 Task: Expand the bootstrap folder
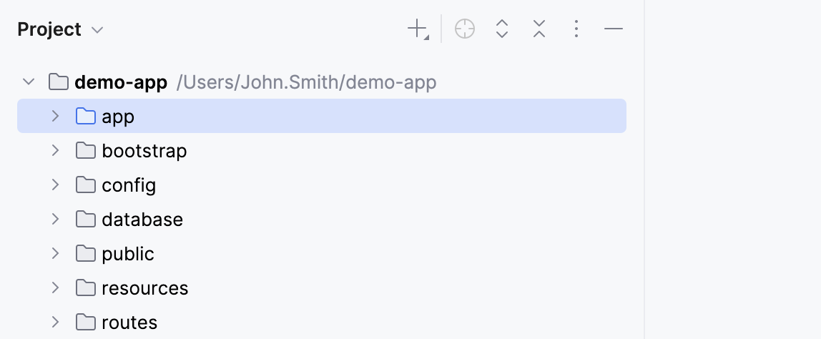tap(55, 151)
